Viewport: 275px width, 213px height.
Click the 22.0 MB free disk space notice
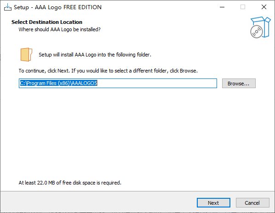70,183
